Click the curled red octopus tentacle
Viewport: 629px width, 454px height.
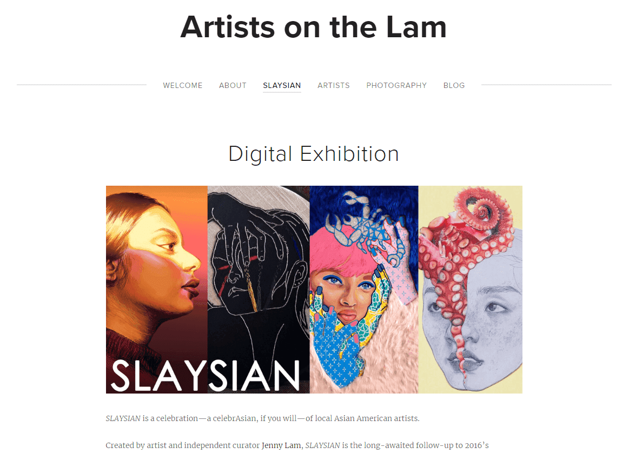[x=484, y=210]
